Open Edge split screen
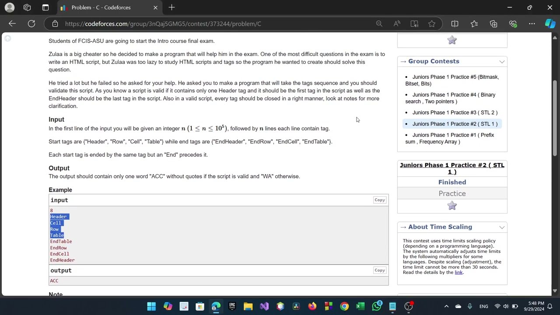Viewport: 560px width, 315px height. pos(455,24)
